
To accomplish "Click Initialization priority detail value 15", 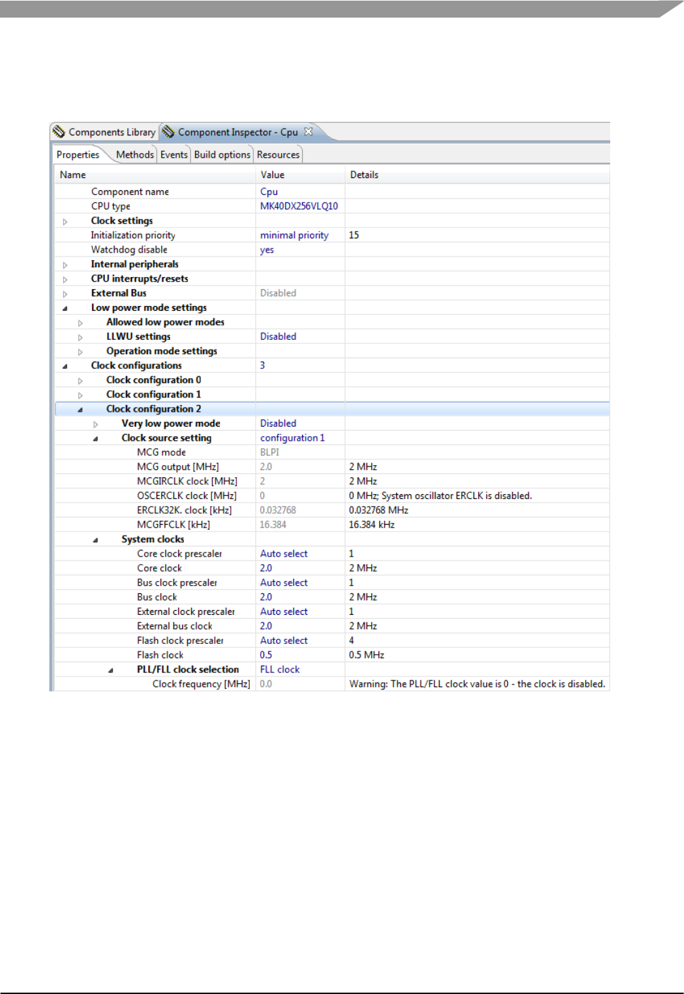I will coord(354,235).
